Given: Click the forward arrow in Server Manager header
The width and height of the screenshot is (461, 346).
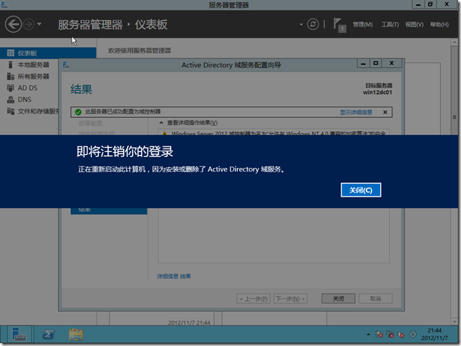Looking at the screenshot, I should [29, 24].
